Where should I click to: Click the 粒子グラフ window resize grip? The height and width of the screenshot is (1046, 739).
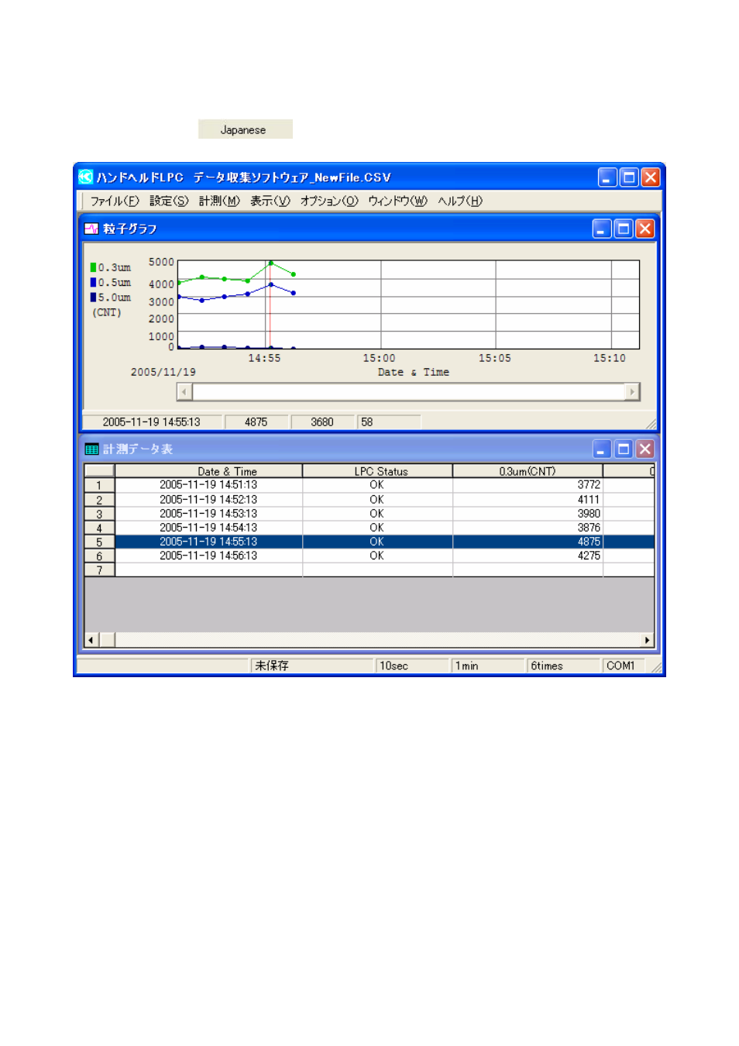pos(651,424)
